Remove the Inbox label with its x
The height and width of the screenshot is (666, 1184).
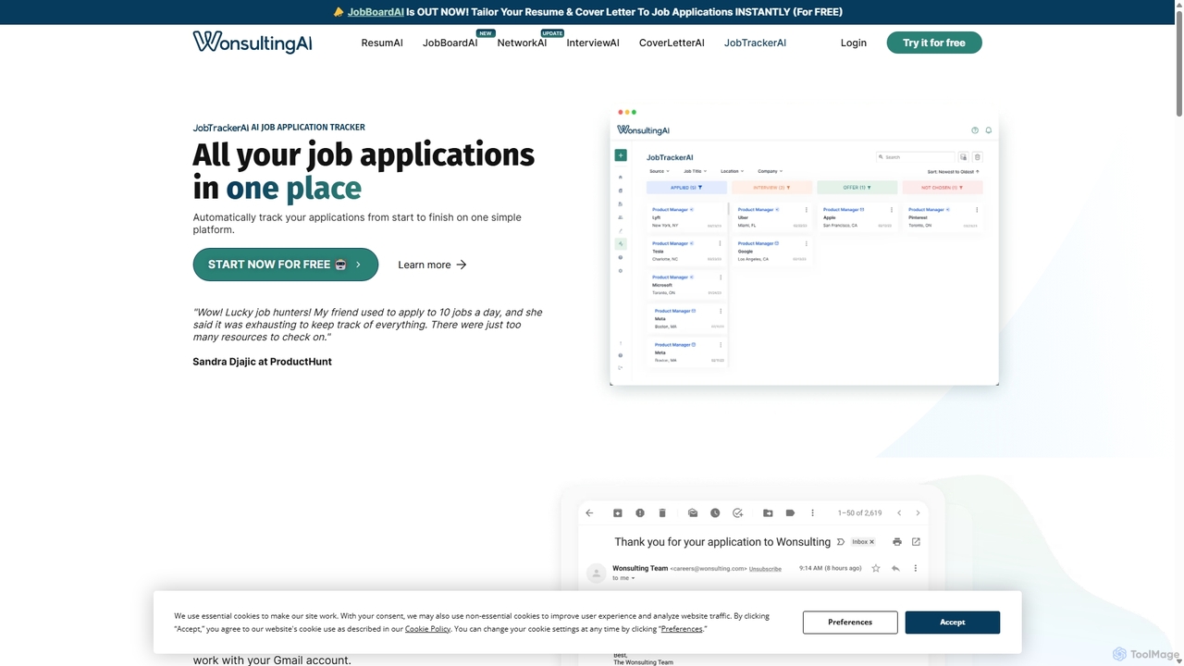click(872, 542)
